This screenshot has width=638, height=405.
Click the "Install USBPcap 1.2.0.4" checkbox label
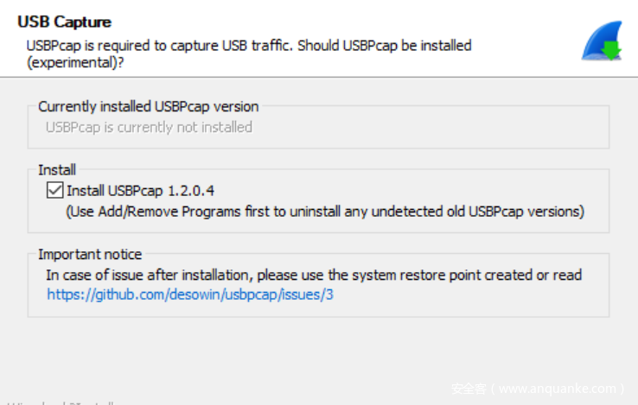tap(140, 191)
